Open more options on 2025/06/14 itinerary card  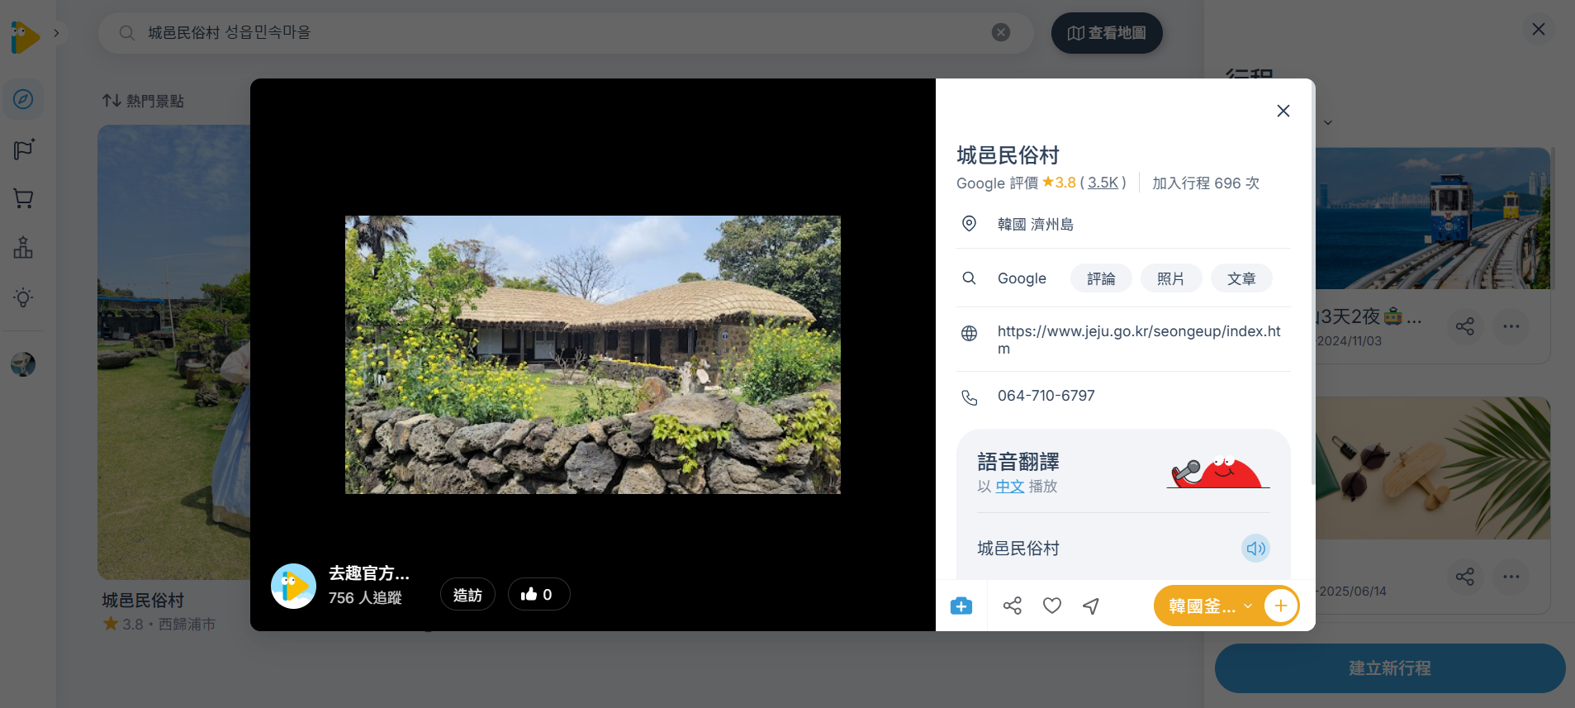pos(1511,577)
